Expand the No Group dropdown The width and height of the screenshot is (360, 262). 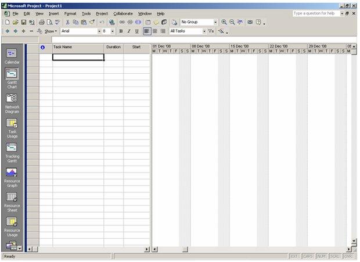[215, 22]
